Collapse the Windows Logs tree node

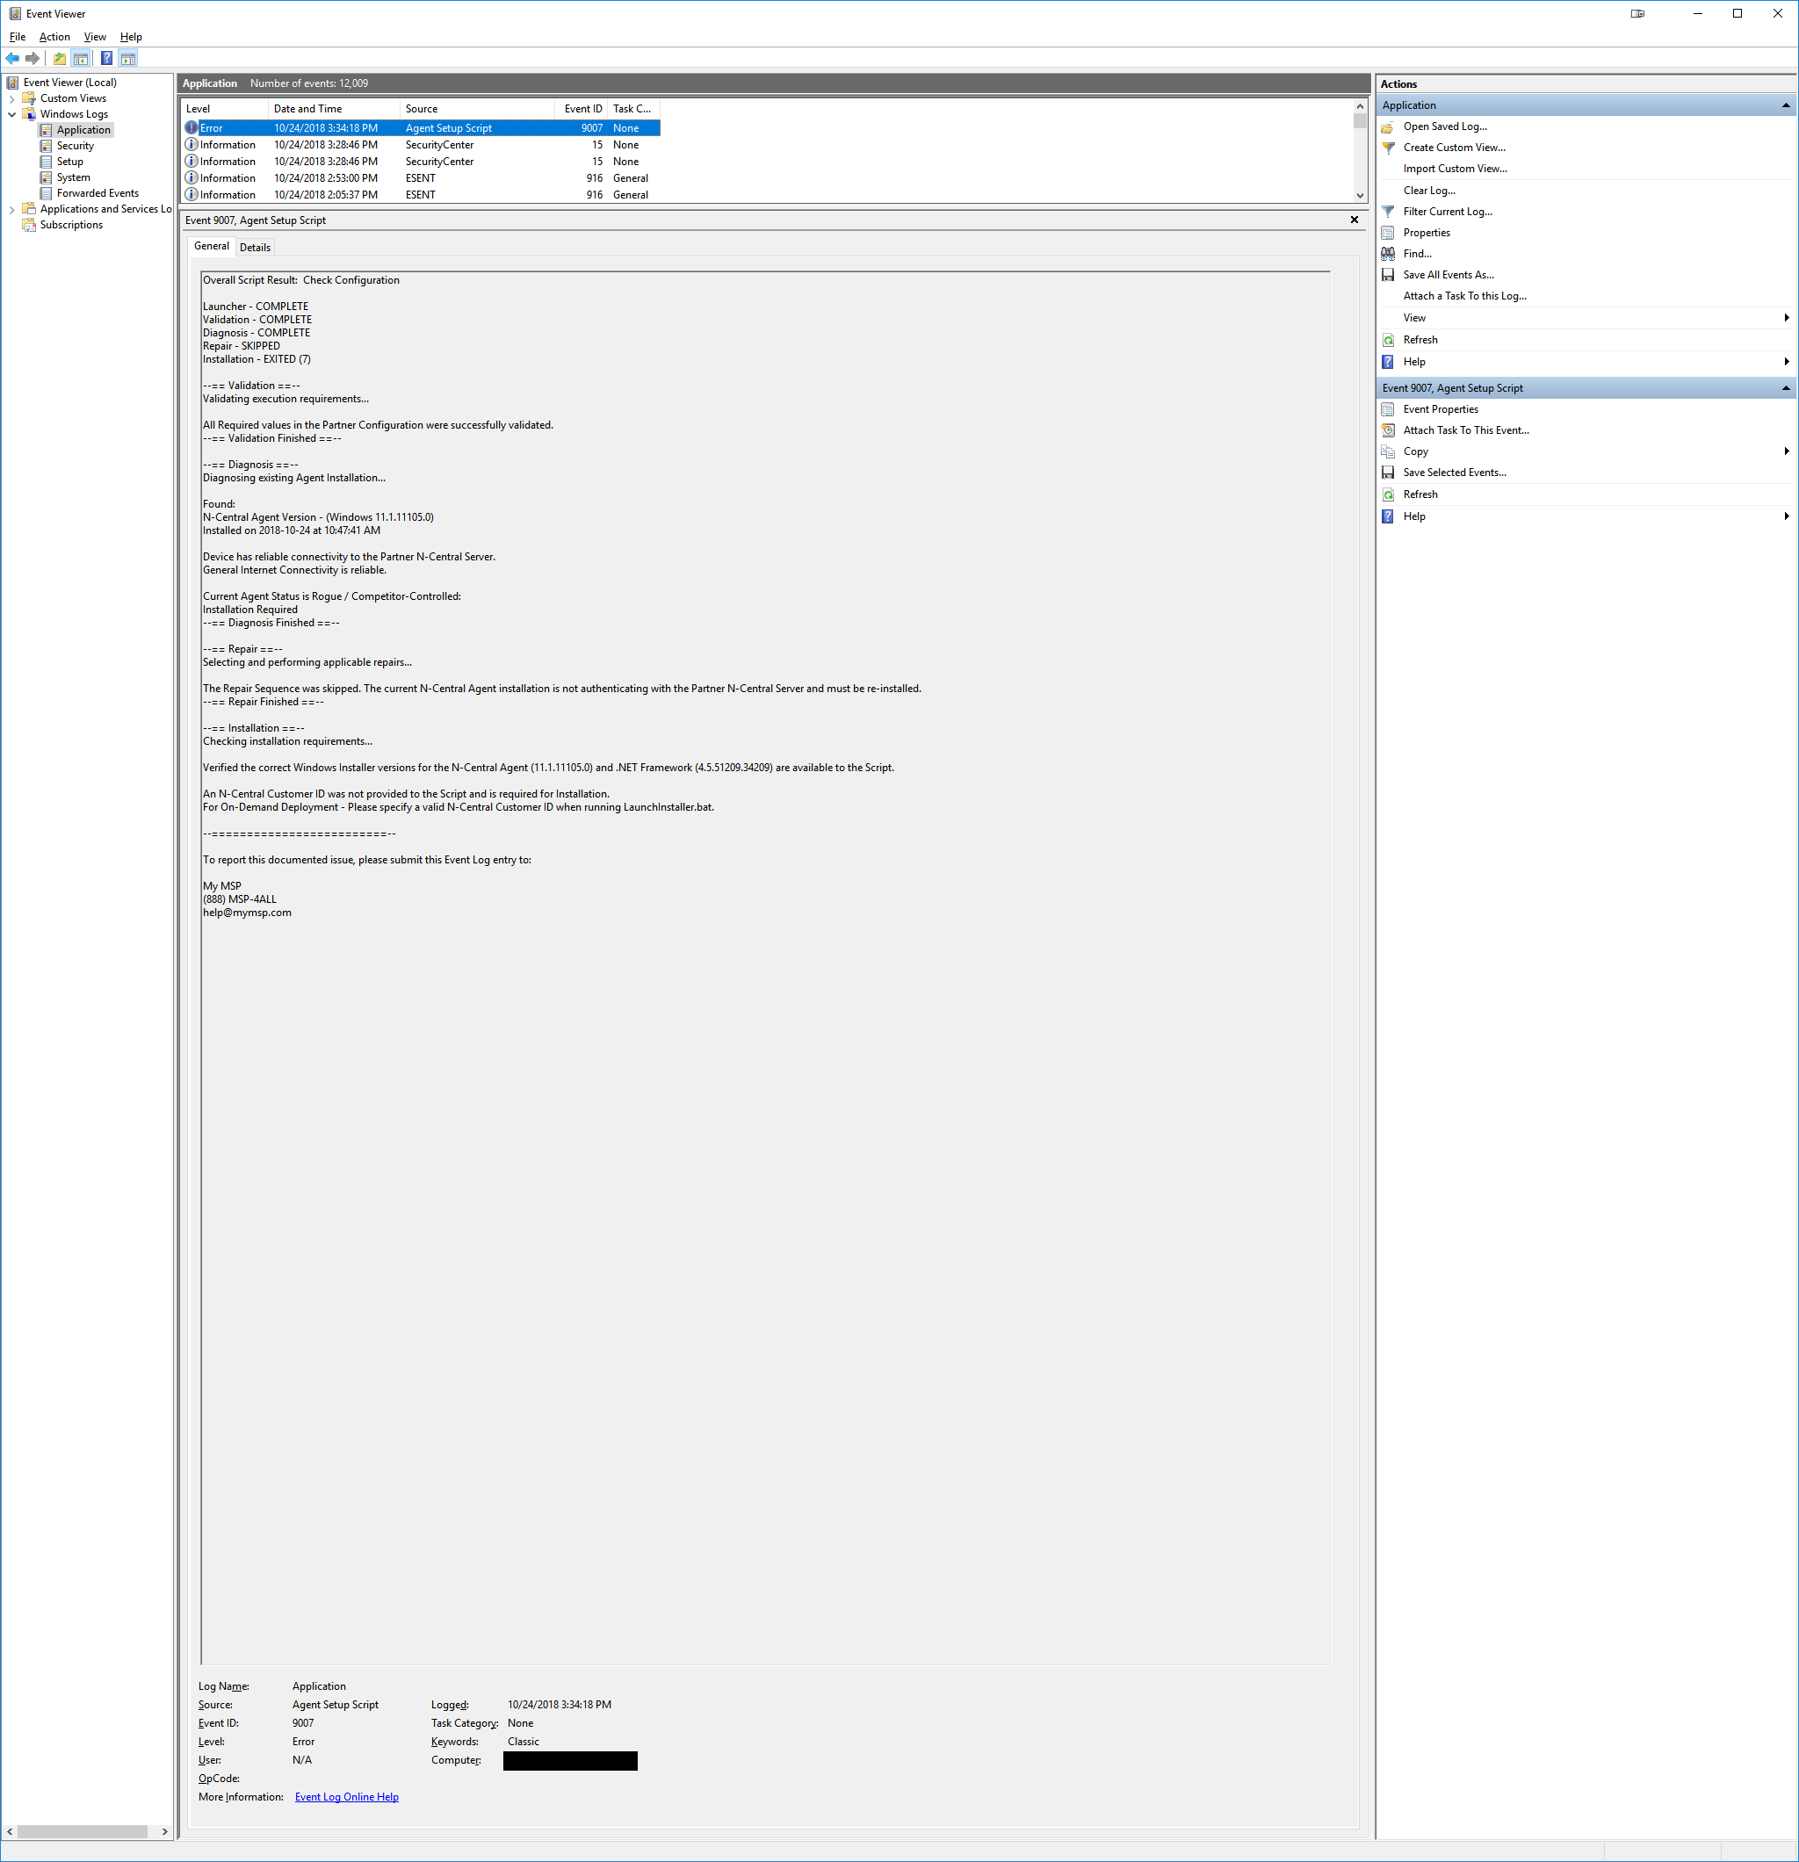pyautogui.click(x=11, y=115)
